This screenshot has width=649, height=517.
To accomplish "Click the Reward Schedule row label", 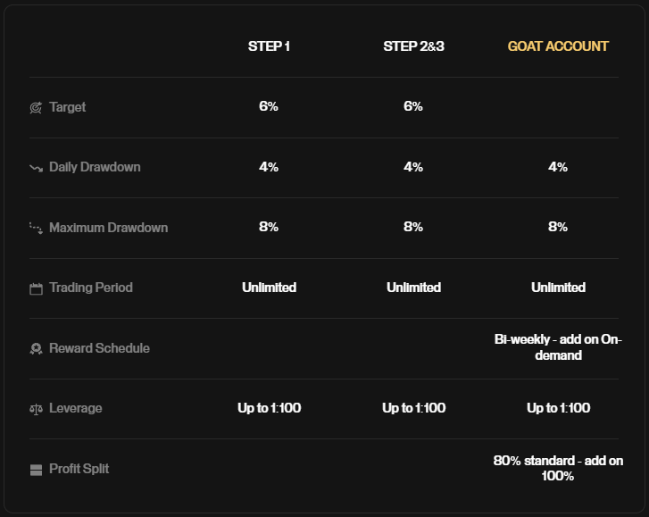I will pyautogui.click(x=99, y=348).
